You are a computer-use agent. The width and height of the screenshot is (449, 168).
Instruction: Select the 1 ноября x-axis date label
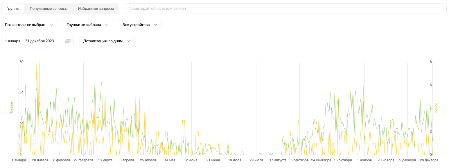point(364,160)
